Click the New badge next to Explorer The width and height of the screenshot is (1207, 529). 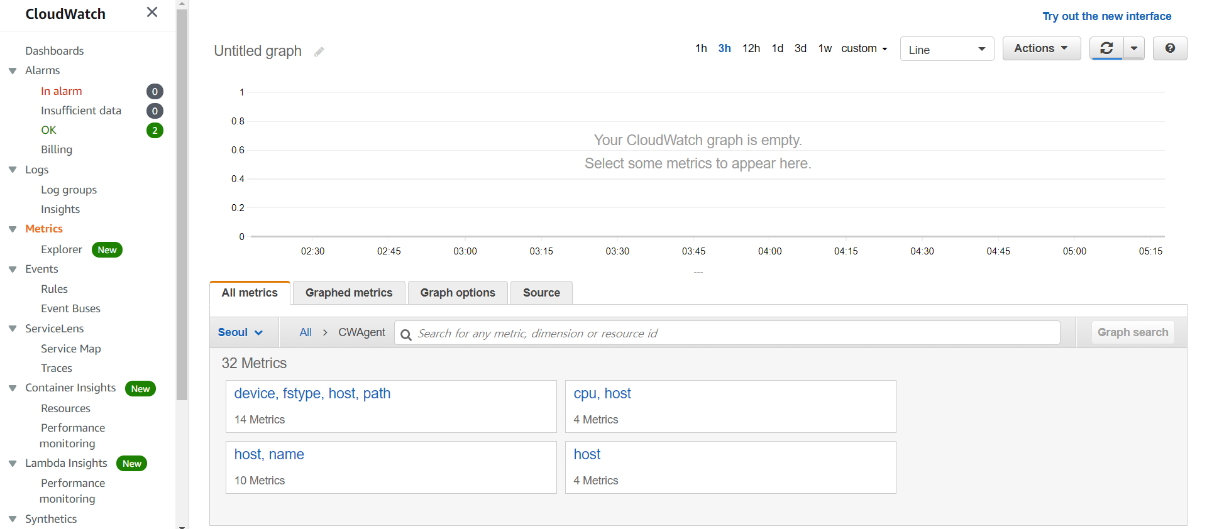107,250
